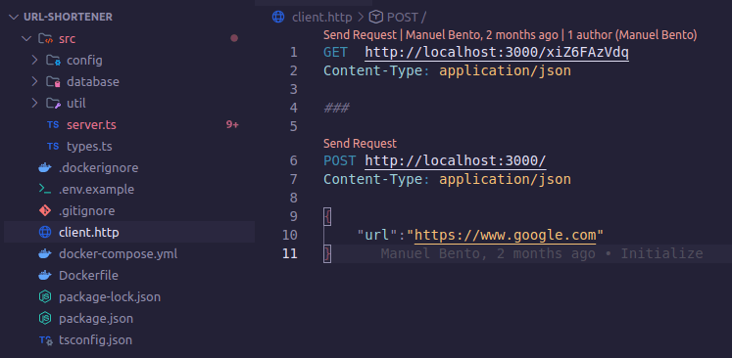This screenshot has height=358, width=732.
Task: Select client.http in the explorer
Action: point(89,232)
